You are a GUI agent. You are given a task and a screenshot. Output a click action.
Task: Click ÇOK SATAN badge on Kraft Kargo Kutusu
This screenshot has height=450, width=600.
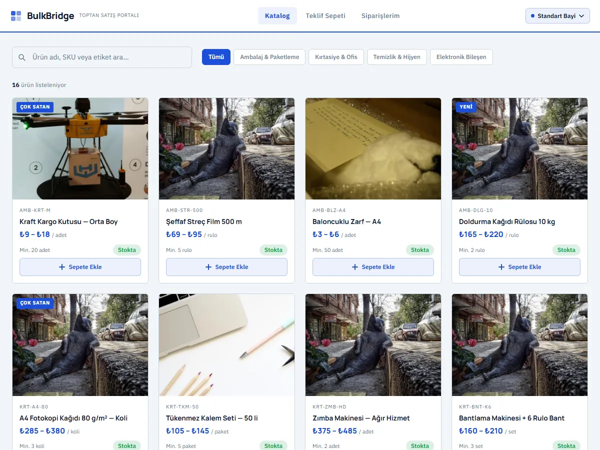pyautogui.click(x=35, y=107)
